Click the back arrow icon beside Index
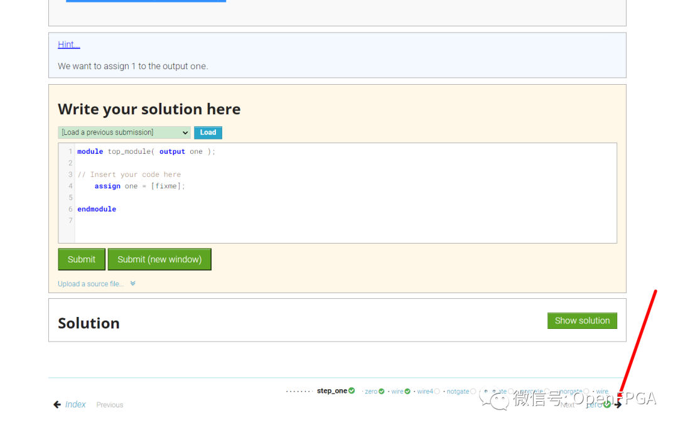 tap(57, 404)
